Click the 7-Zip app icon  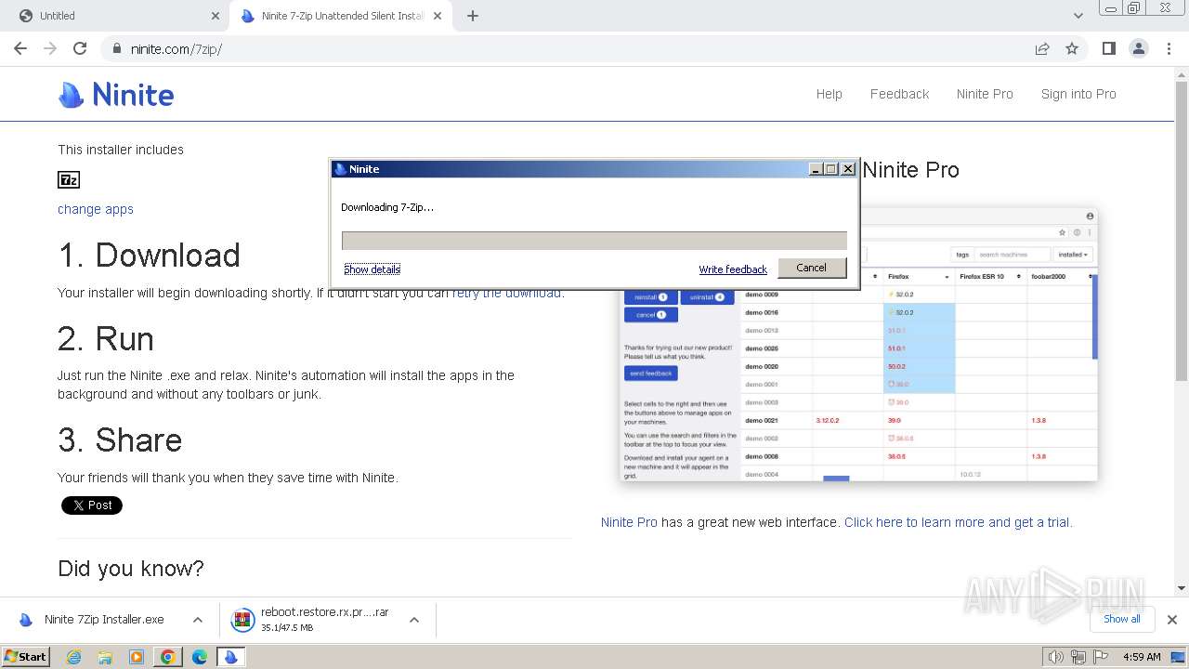69,179
